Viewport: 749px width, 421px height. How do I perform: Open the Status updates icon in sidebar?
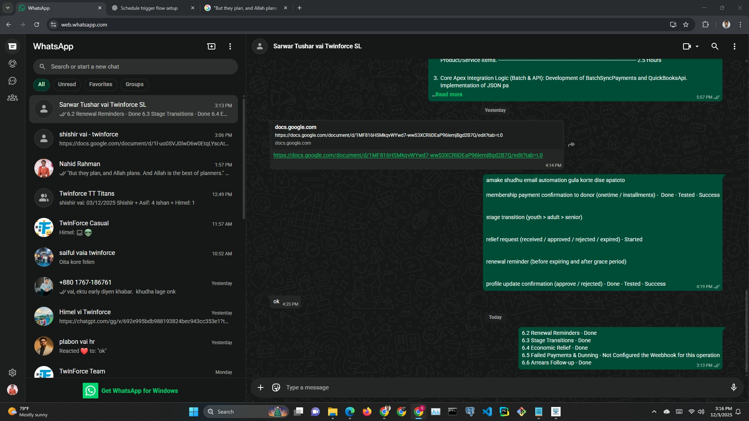(12, 64)
